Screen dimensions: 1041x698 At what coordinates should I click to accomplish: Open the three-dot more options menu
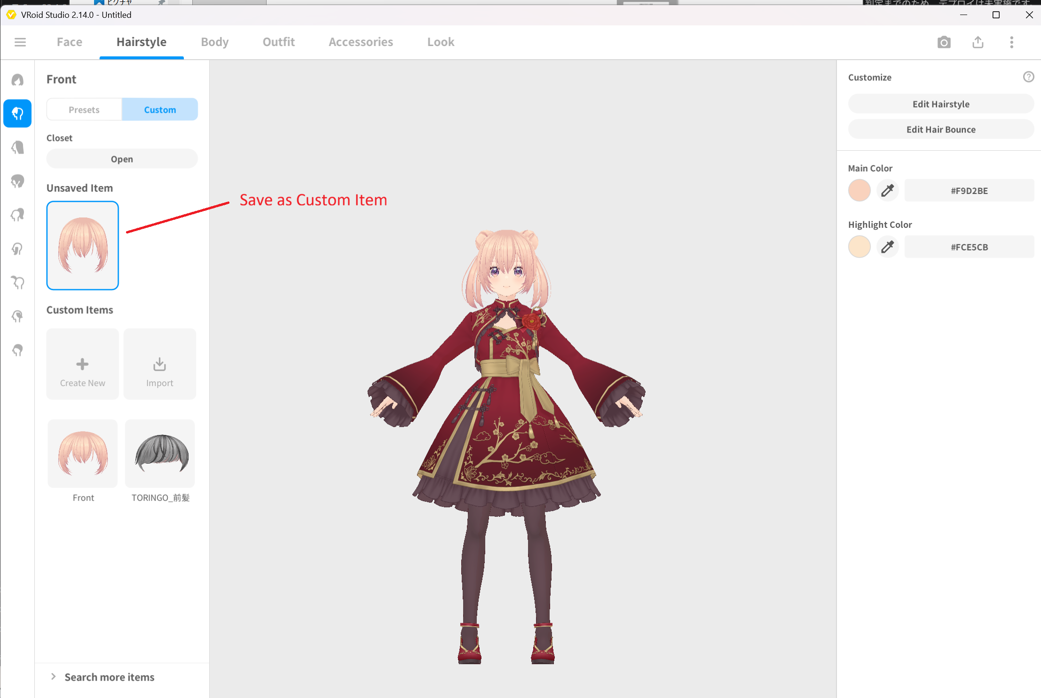(x=1012, y=42)
